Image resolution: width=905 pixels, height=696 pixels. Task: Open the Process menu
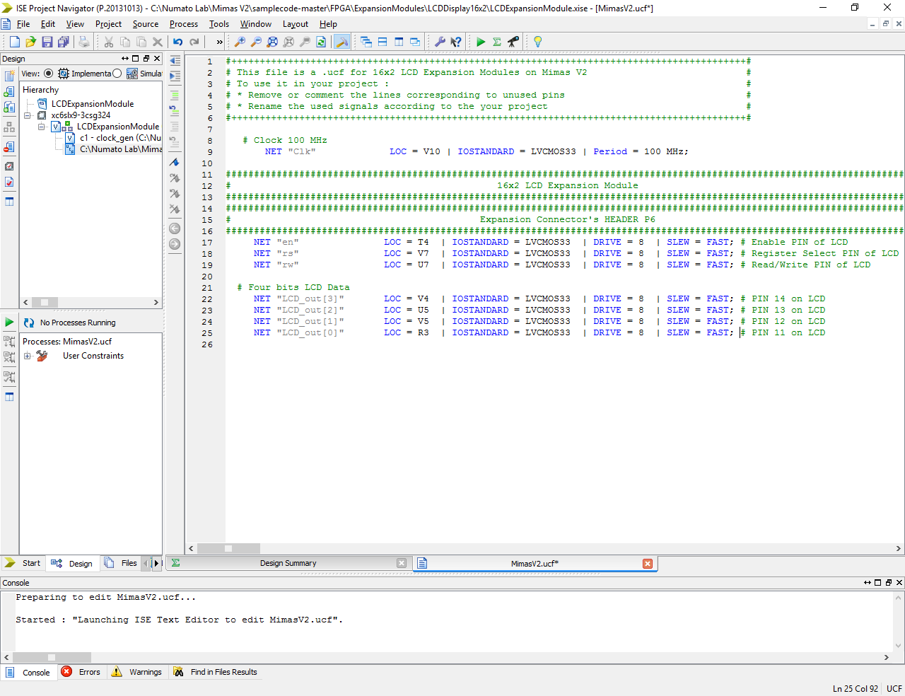point(184,24)
